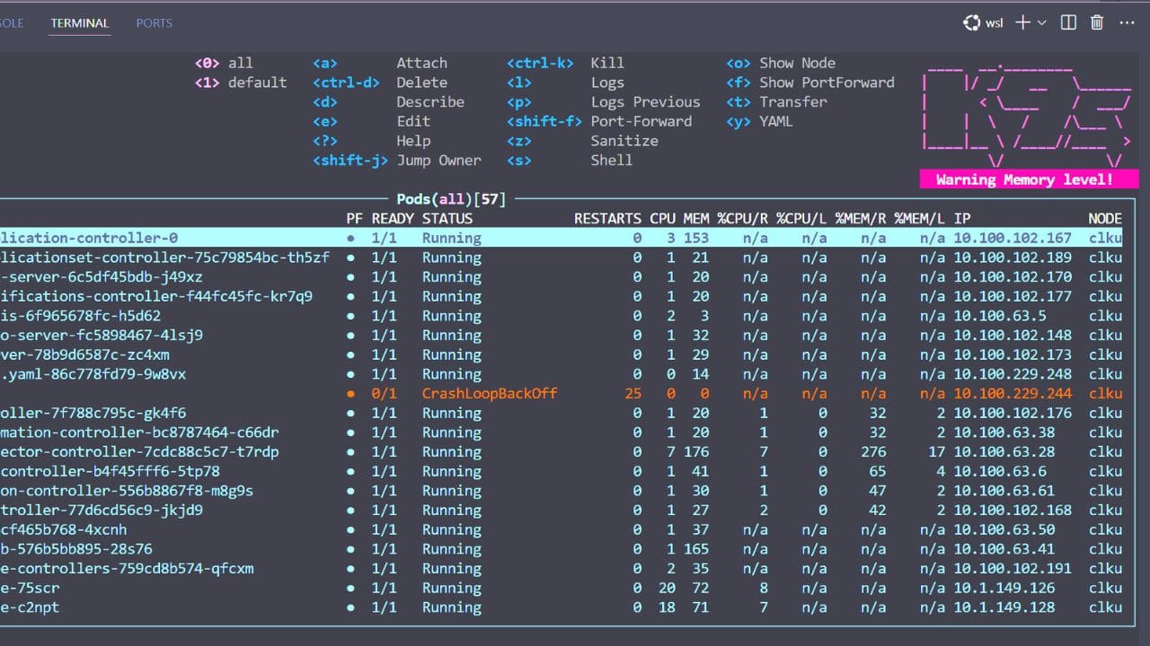Click the Kill command hint
The width and height of the screenshot is (1150, 646).
[x=607, y=63]
